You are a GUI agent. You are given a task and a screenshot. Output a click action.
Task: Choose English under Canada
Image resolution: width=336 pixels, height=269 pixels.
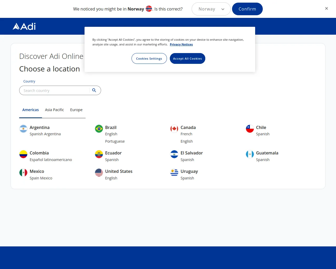(187, 141)
